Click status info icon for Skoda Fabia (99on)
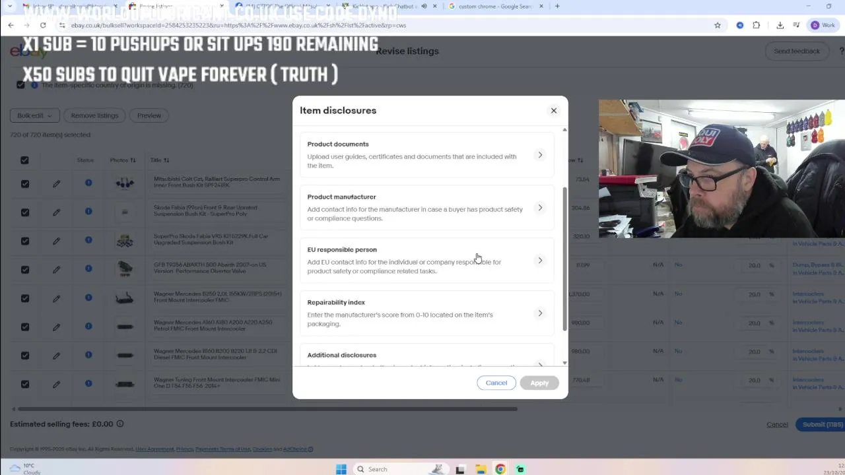The image size is (845, 475). tap(88, 211)
